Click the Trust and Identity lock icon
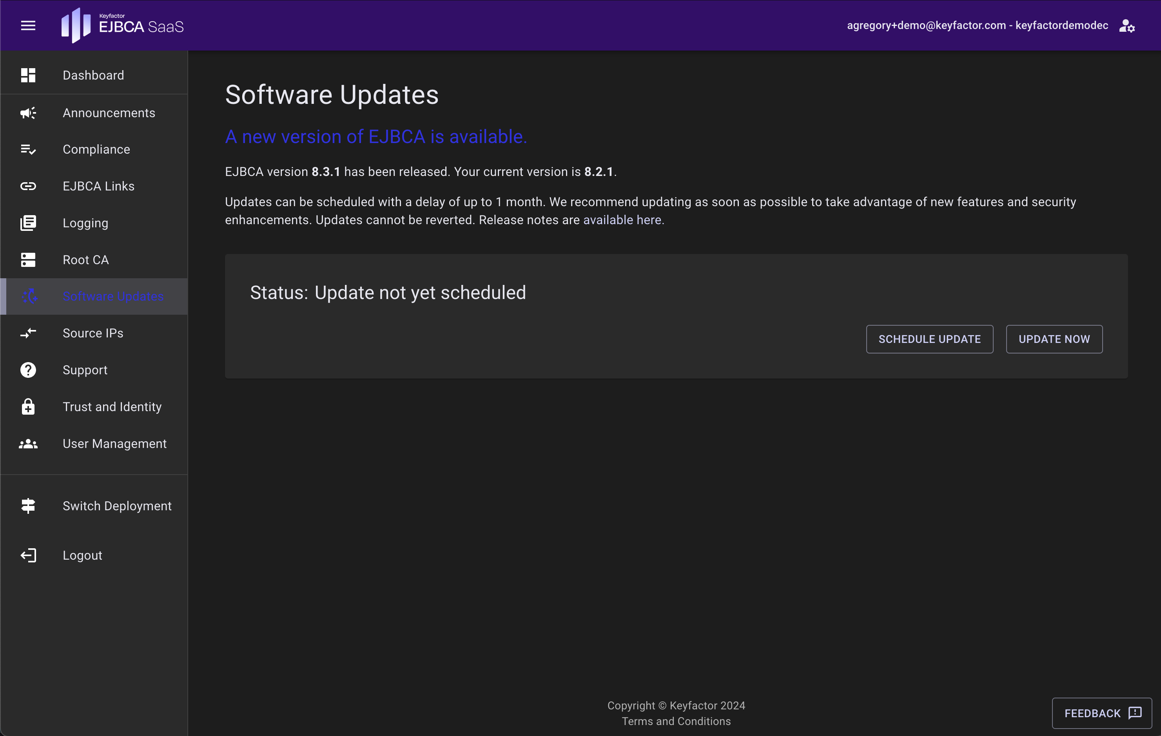Screen dimensions: 1161x736 [x=28, y=407]
